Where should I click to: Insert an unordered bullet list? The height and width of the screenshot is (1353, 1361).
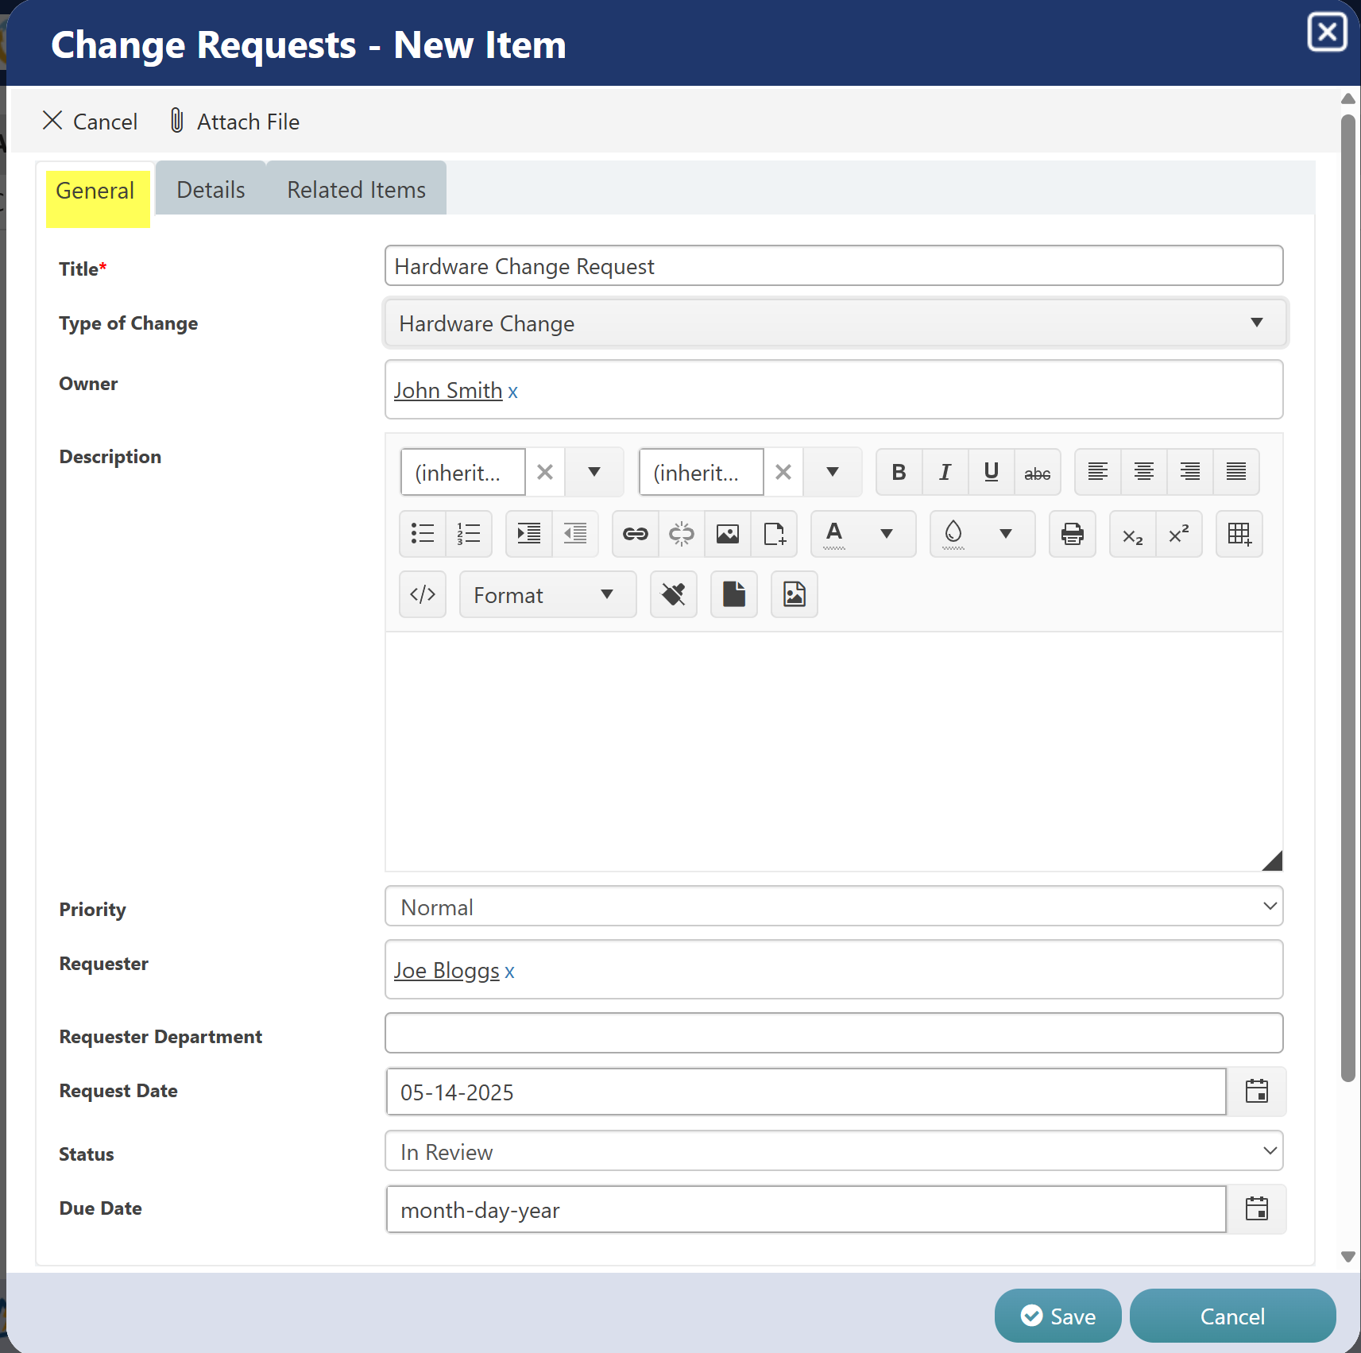pyautogui.click(x=423, y=534)
